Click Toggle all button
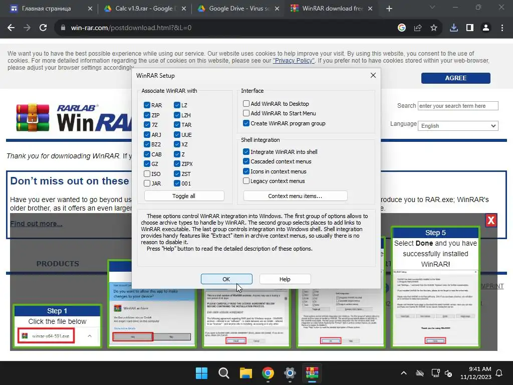513x385 pixels. (184, 196)
